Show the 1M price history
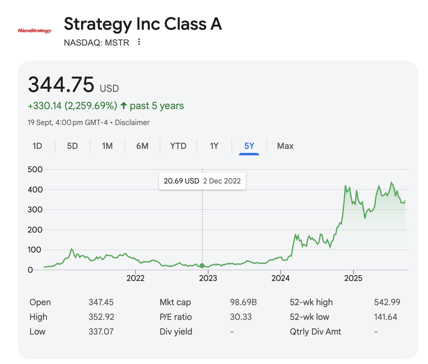Image resolution: width=428 pixels, height=364 pixels. tap(107, 146)
